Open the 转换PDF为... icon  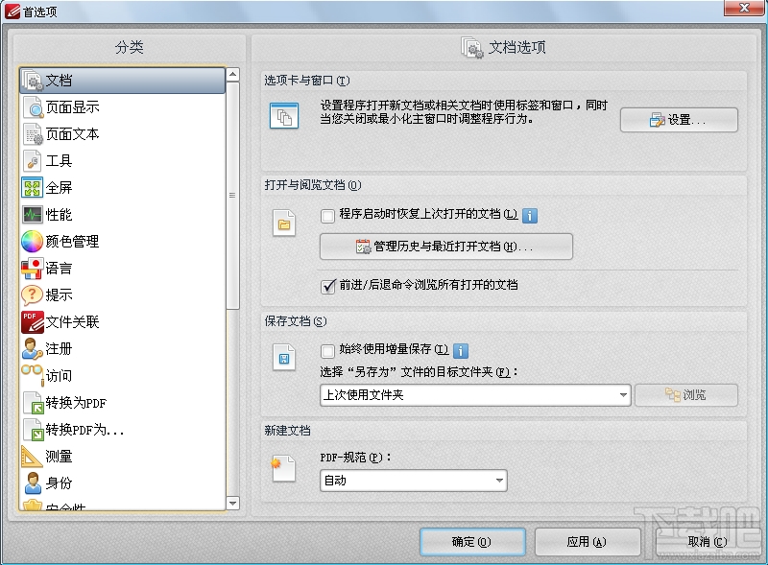coord(33,430)
